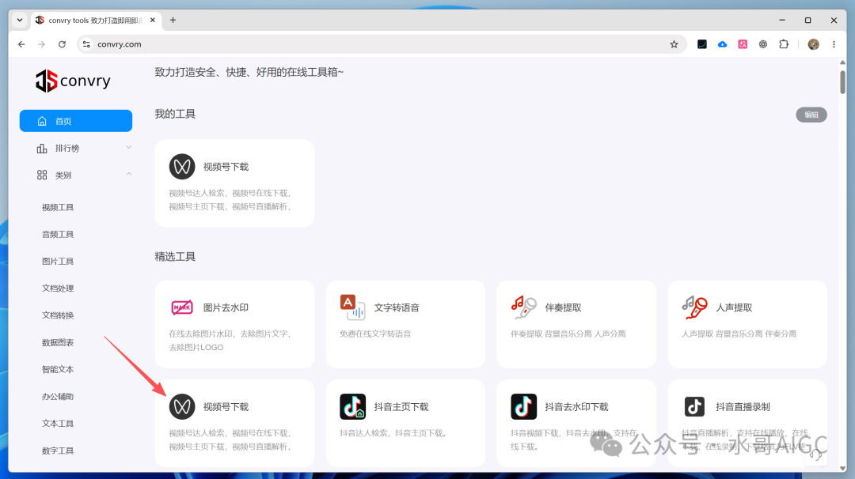Open 人声提取 microphone icon
The height and width of the screenshot is (479, 855).
coord(695,307)
